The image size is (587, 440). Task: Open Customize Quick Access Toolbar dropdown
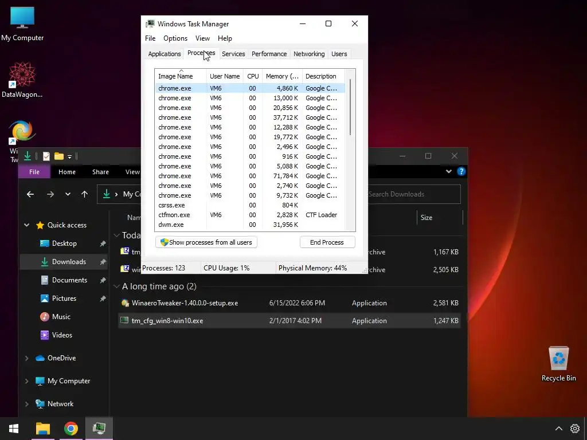69,157
